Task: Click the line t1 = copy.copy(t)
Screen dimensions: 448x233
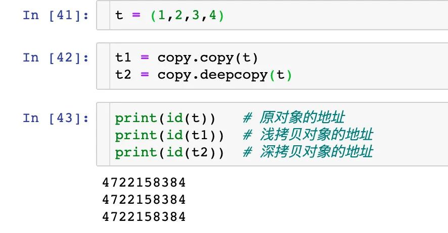Action: [187, 58]
